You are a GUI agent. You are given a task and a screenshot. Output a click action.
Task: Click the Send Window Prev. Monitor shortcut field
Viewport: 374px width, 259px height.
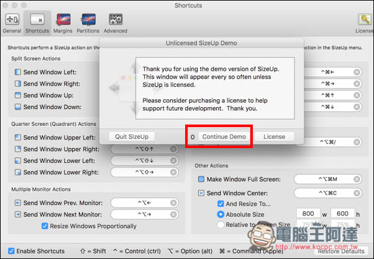tap(145, 203)
